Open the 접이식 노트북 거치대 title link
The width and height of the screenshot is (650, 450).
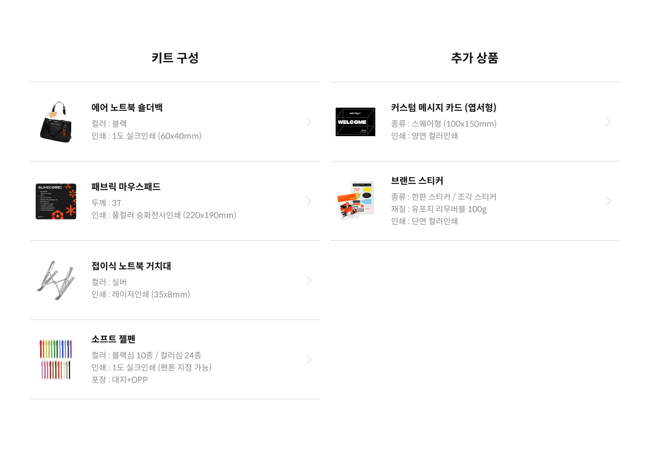131,266
